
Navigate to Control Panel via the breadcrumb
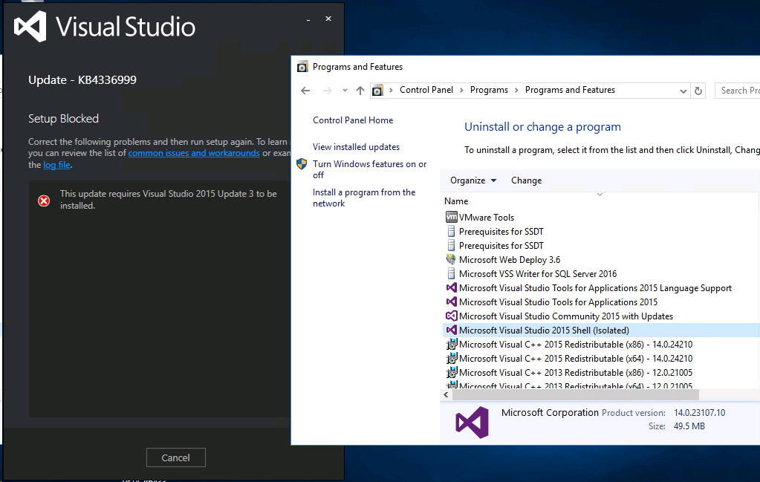click(426, 90)
